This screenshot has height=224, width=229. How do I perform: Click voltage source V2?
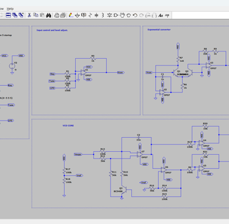12,66
